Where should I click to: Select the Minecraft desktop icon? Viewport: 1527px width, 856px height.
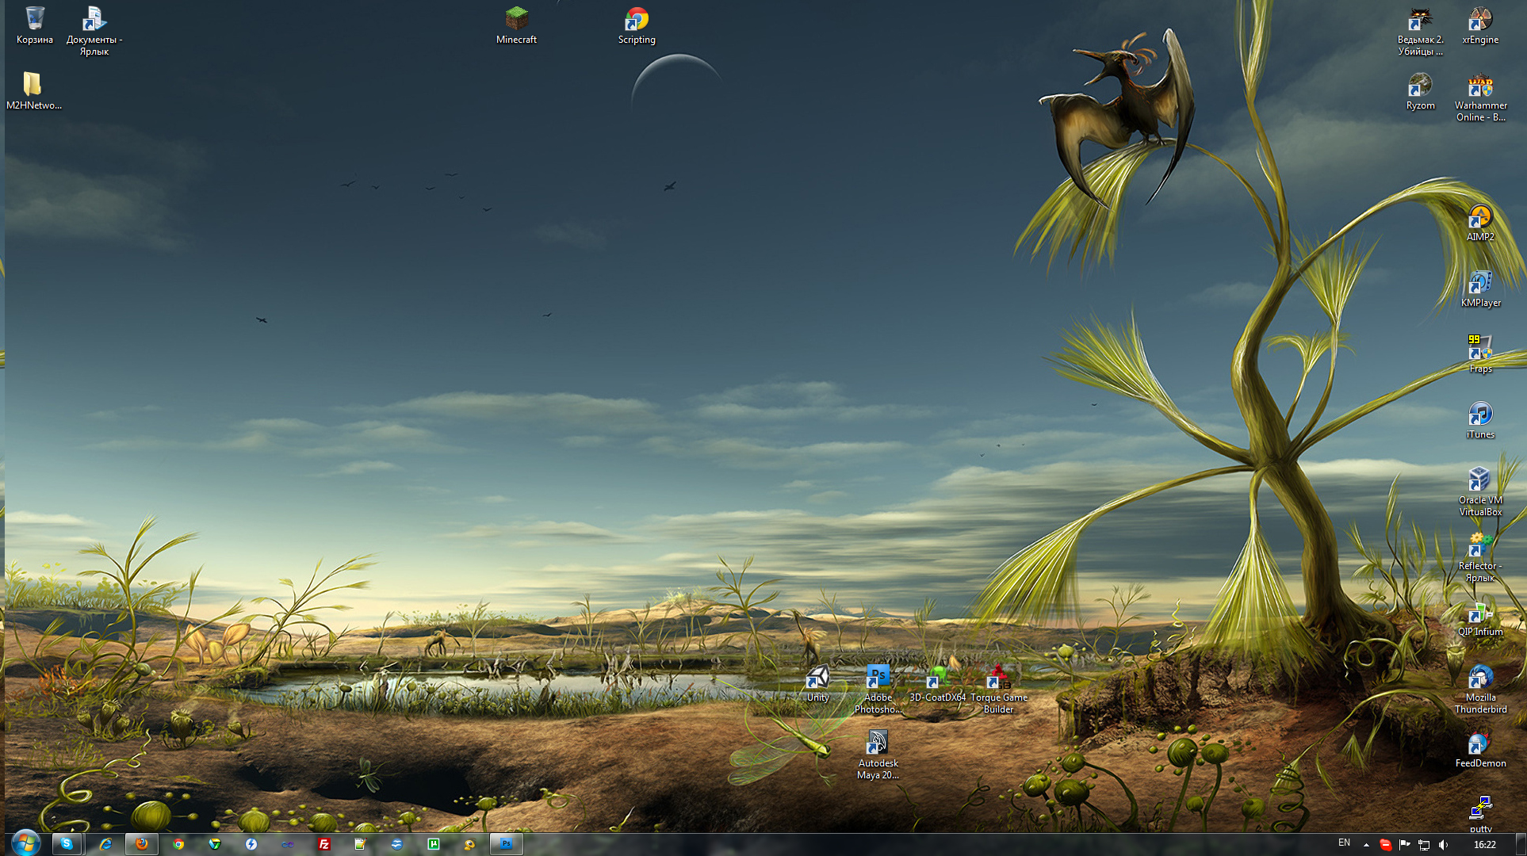[516, 19]
